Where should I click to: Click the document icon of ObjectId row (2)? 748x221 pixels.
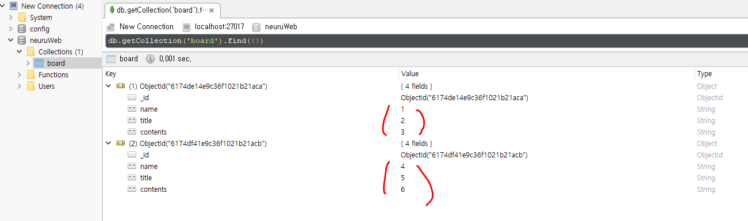click(121, 144)
